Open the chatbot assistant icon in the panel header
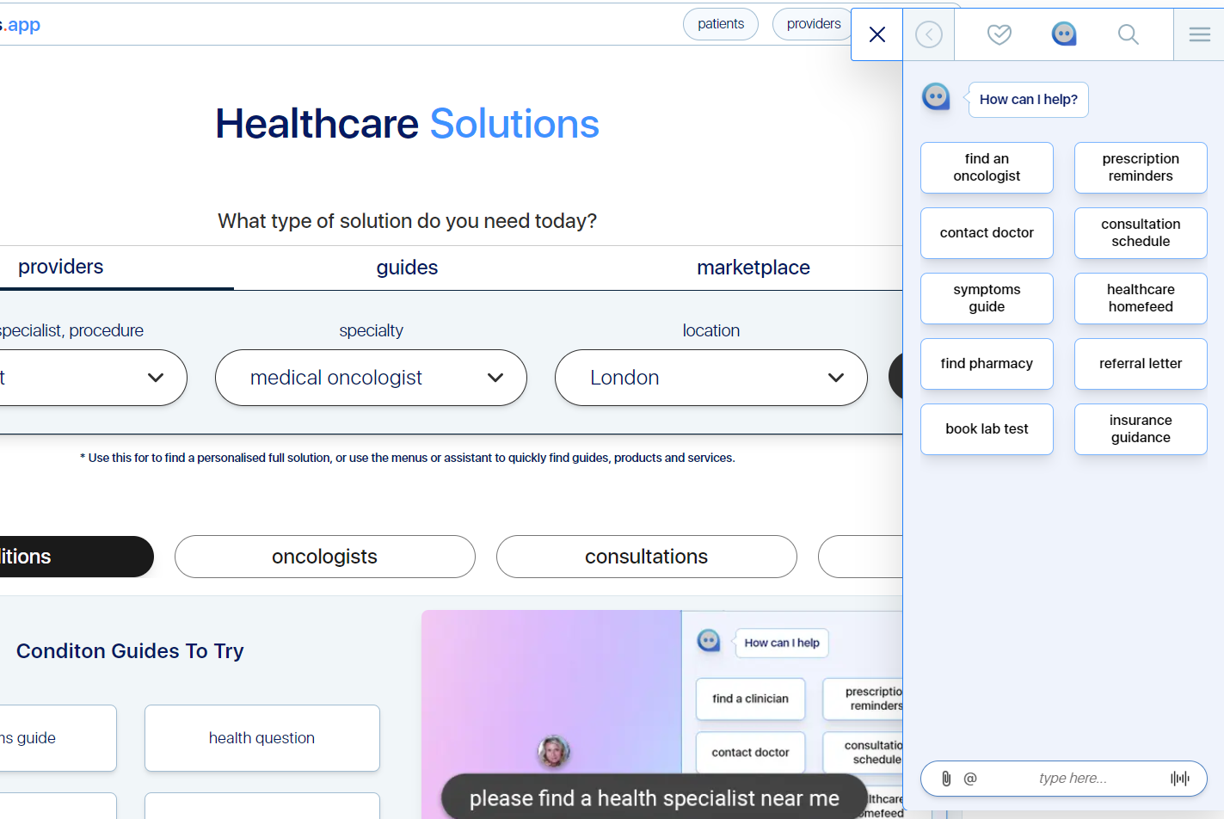The height and width of the screenshot is (819, 1224). point(1064,34)
